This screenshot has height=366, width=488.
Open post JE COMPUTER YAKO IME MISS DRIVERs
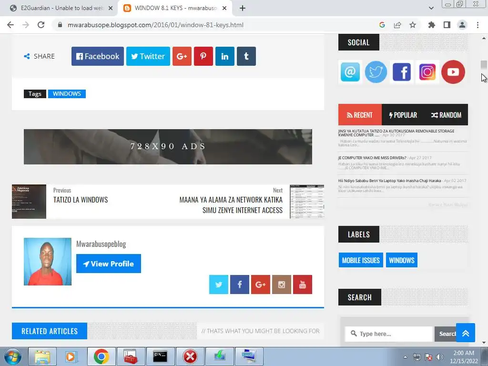tap(372, 158)
